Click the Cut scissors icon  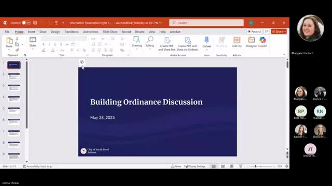click(x=17, y=39)
